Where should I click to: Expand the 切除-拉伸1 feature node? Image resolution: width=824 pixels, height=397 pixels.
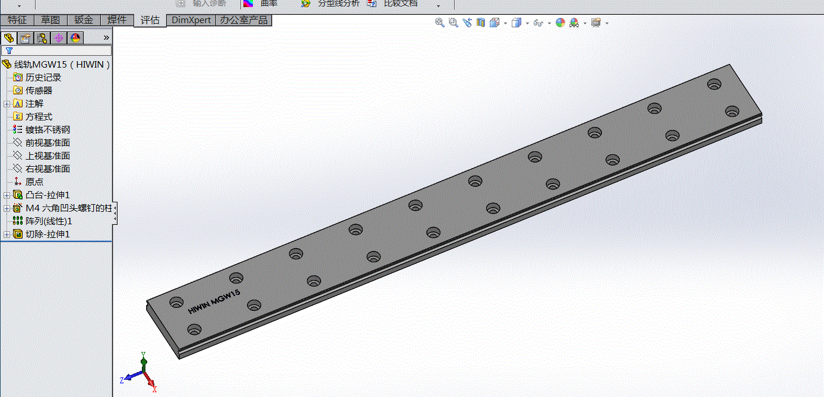pyautogui.click(x=7, y=234)
